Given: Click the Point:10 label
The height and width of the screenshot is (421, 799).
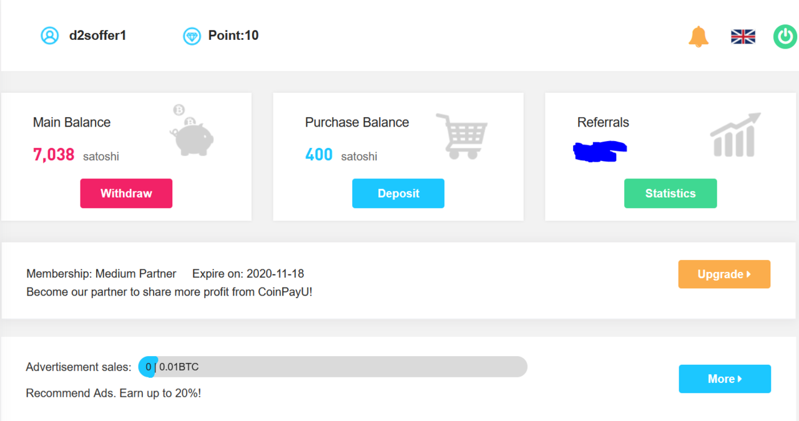Looking at the screenshot, I should (x=233, y=36).
